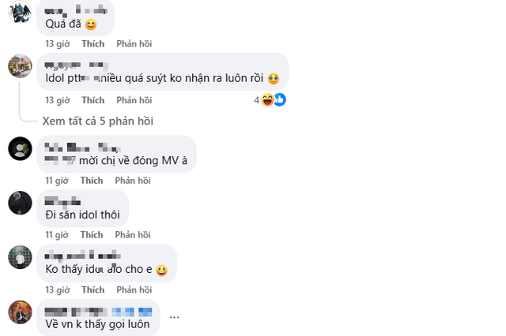Like the "mời chị về đóng MV" comment
This screenshot has width=506, height=336.
pos(92,181)
